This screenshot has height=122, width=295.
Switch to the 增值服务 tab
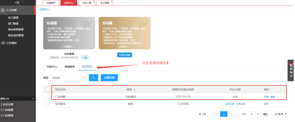(69, 67)
